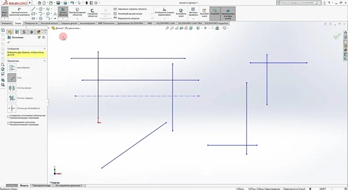Collapse the Параметры section

(x=44, y=61)
